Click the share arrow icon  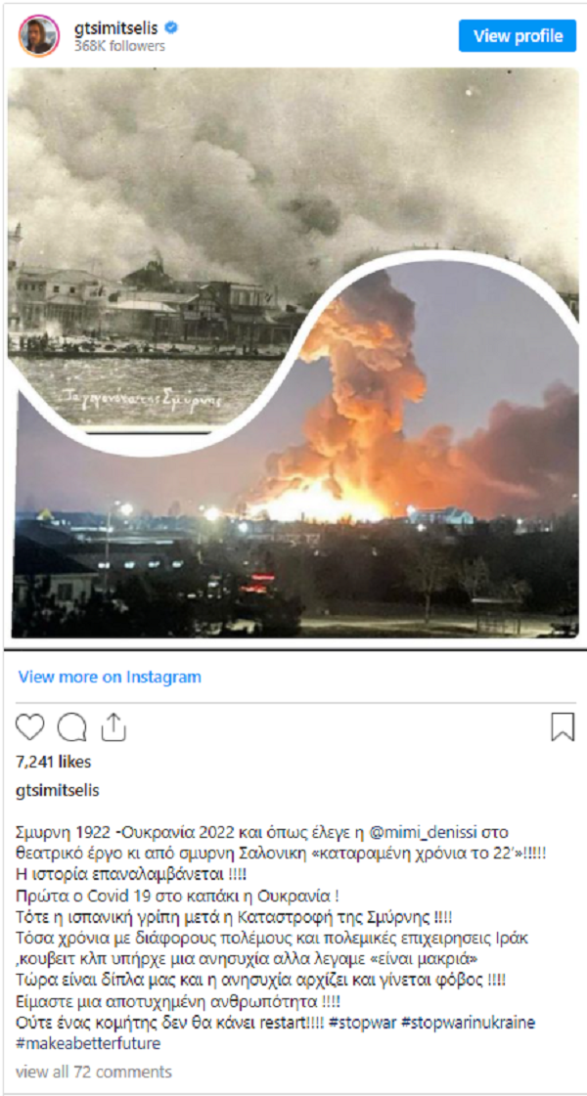(113, 727)
